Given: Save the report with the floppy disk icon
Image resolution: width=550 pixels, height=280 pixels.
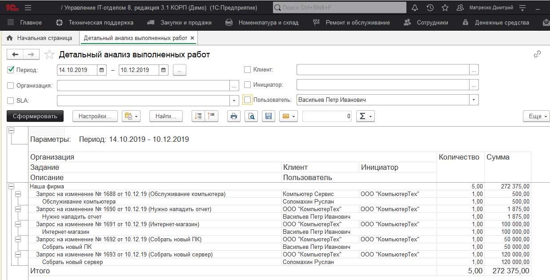Looking at the screenshot, I should [x=269, y=116].
